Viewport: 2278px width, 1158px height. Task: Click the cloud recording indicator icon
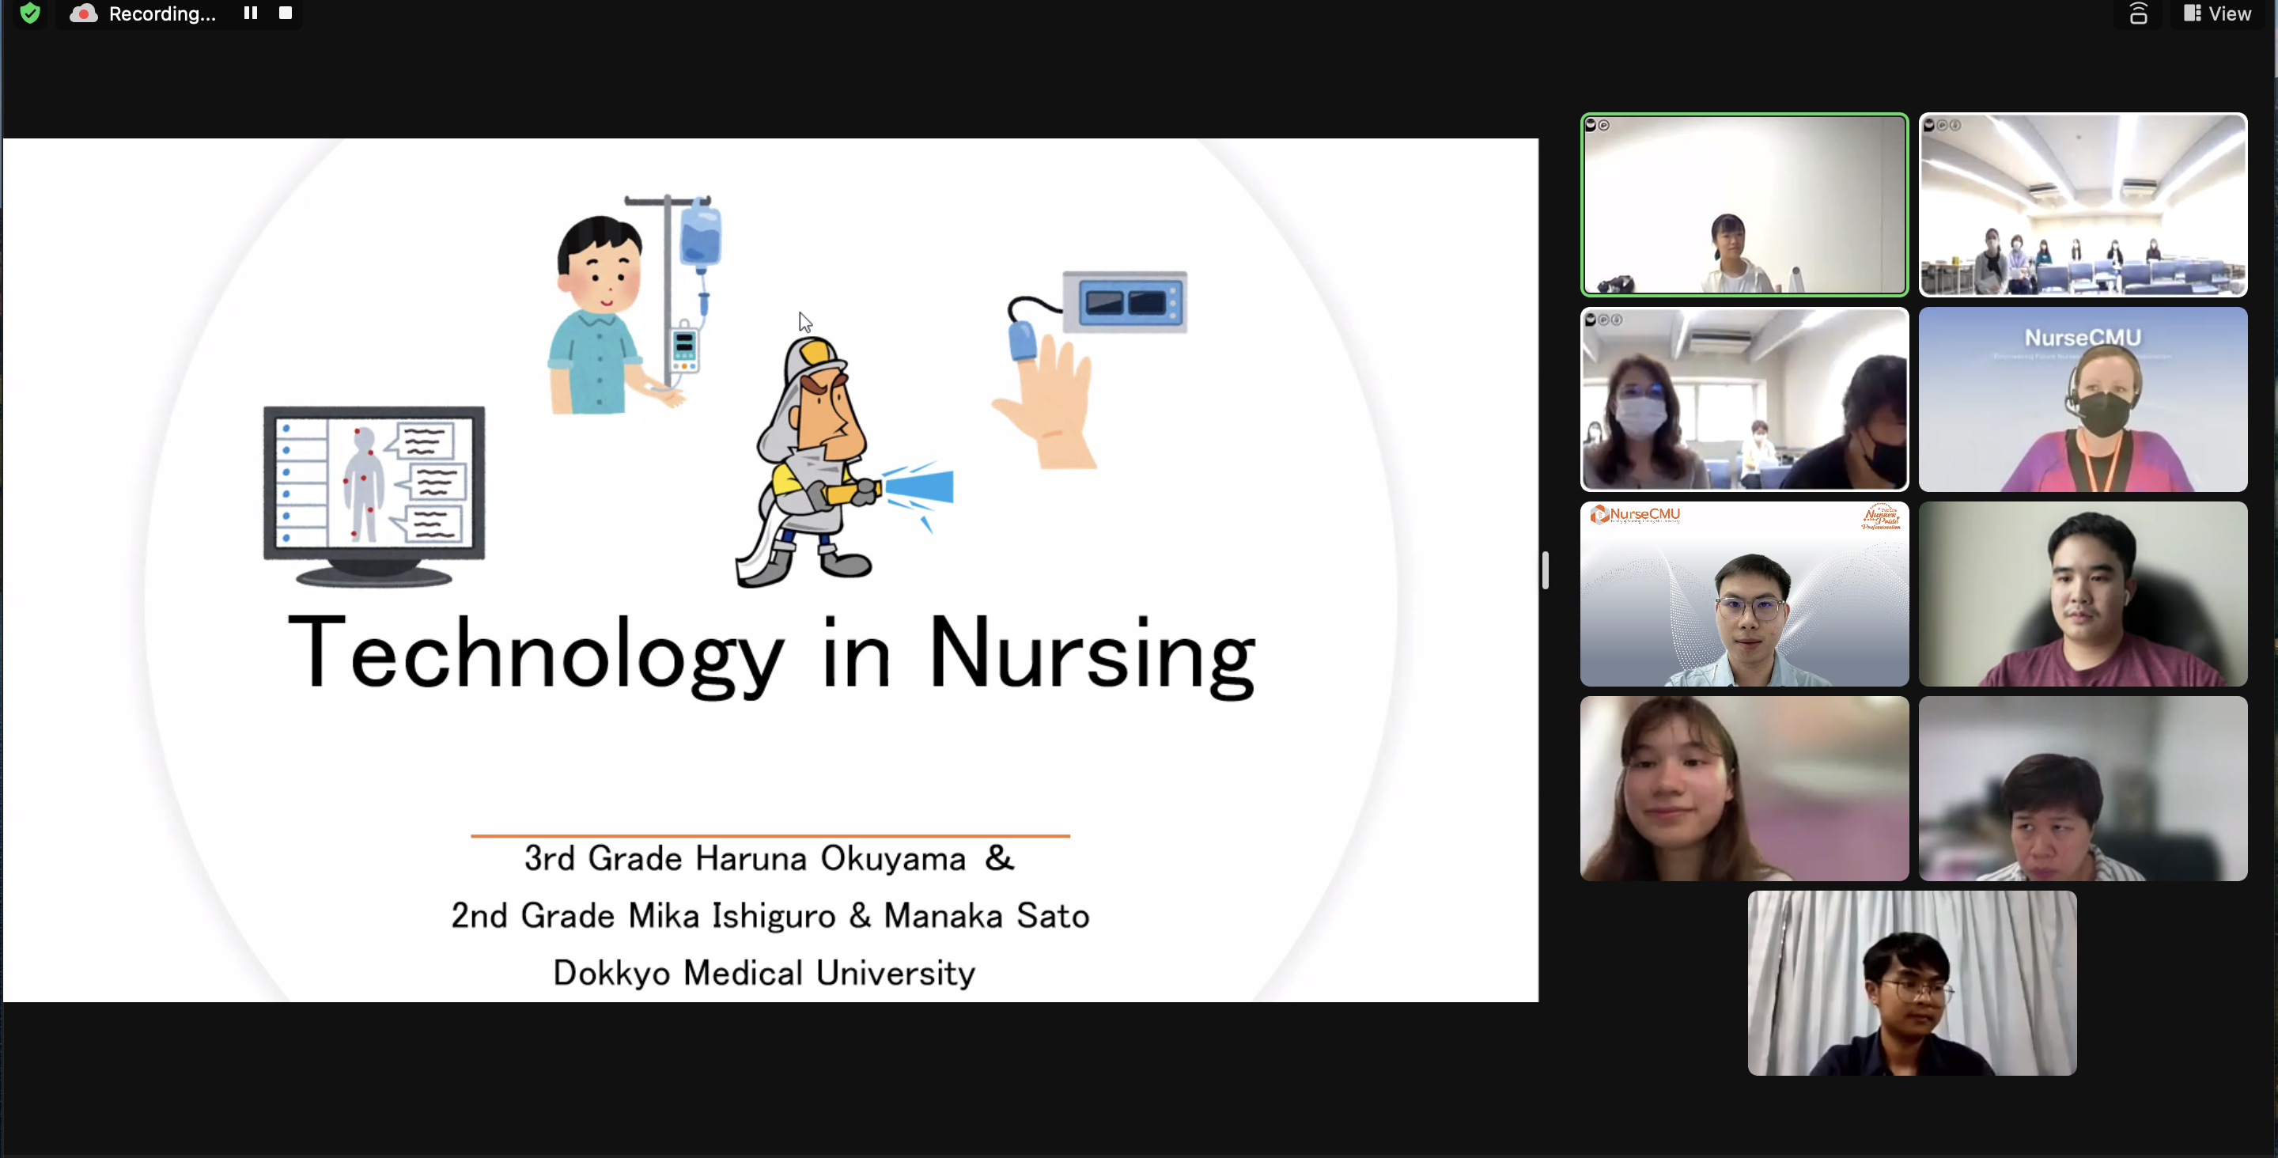click(x=83, y=13)
